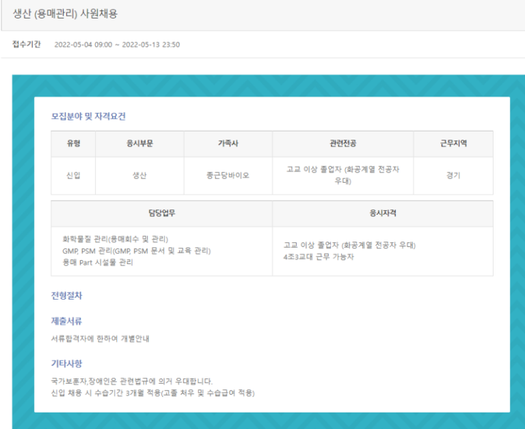Click the 가족사 column header

[228, 144]
